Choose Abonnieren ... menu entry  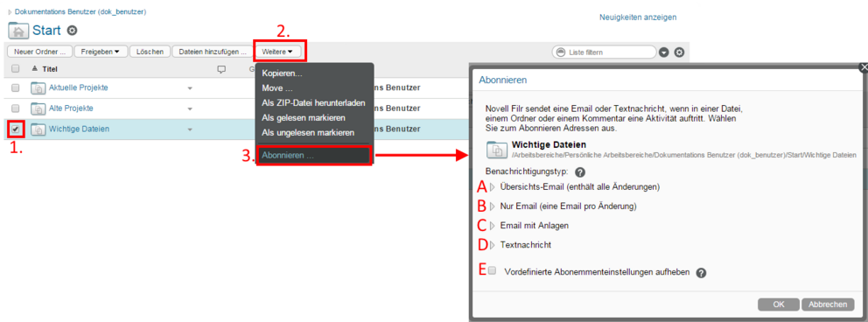(315, 156)
